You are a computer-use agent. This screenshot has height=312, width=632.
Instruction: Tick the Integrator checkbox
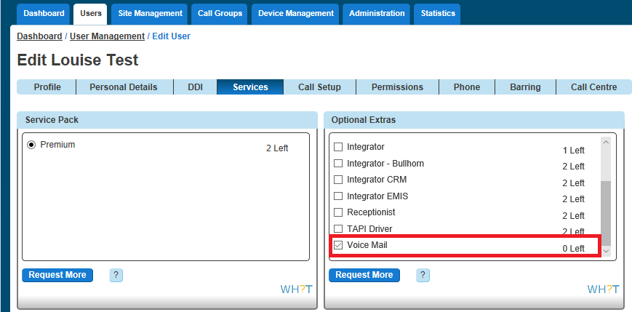point(339,147)
